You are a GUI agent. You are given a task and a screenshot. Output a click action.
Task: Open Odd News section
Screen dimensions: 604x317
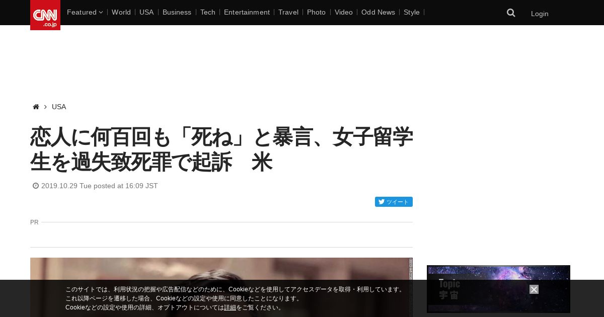click(378, 12)
